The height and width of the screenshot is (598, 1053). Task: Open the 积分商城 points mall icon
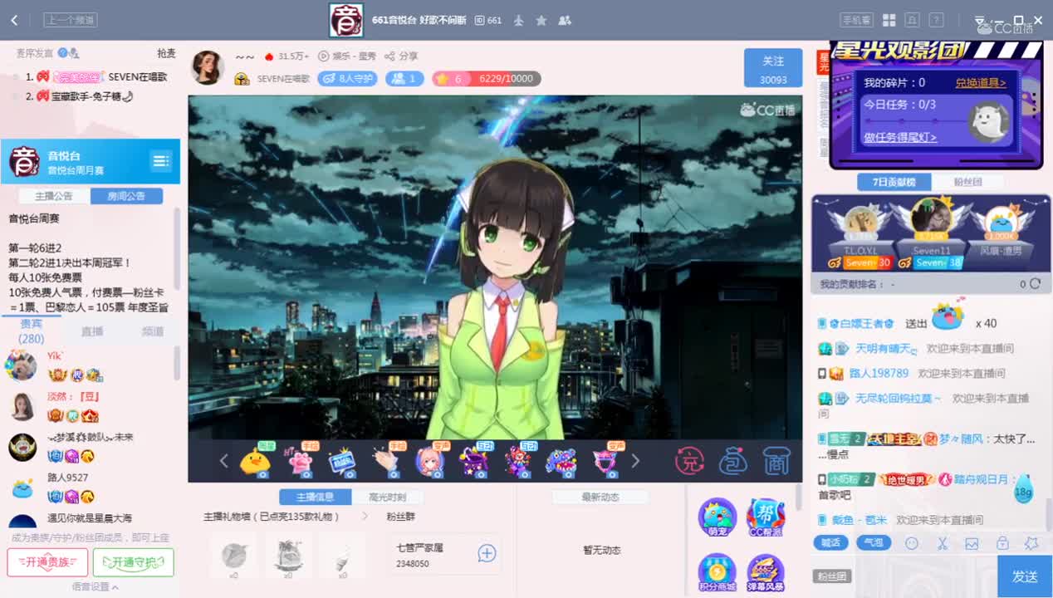tap(718, 573)
